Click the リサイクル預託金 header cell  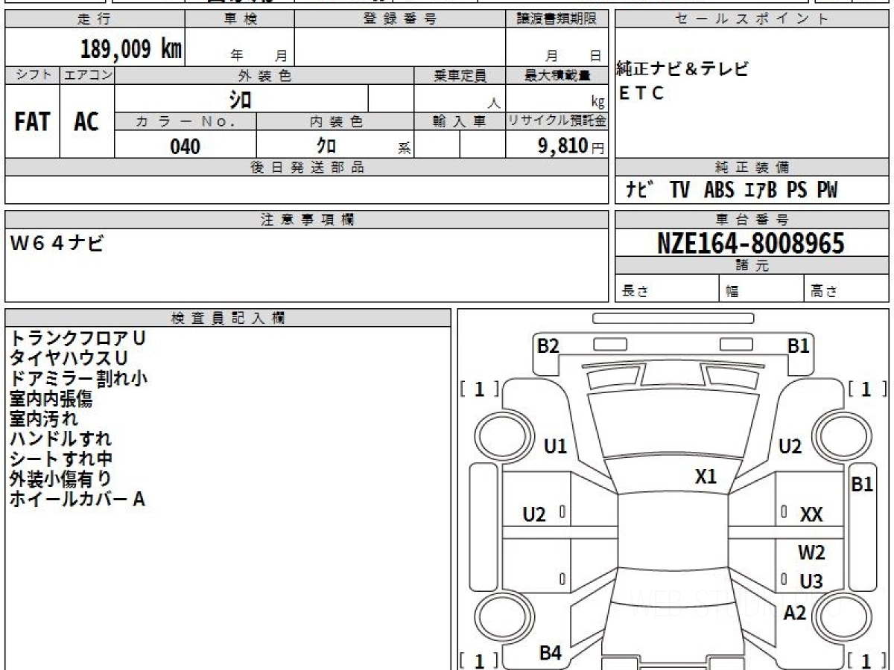557,121
